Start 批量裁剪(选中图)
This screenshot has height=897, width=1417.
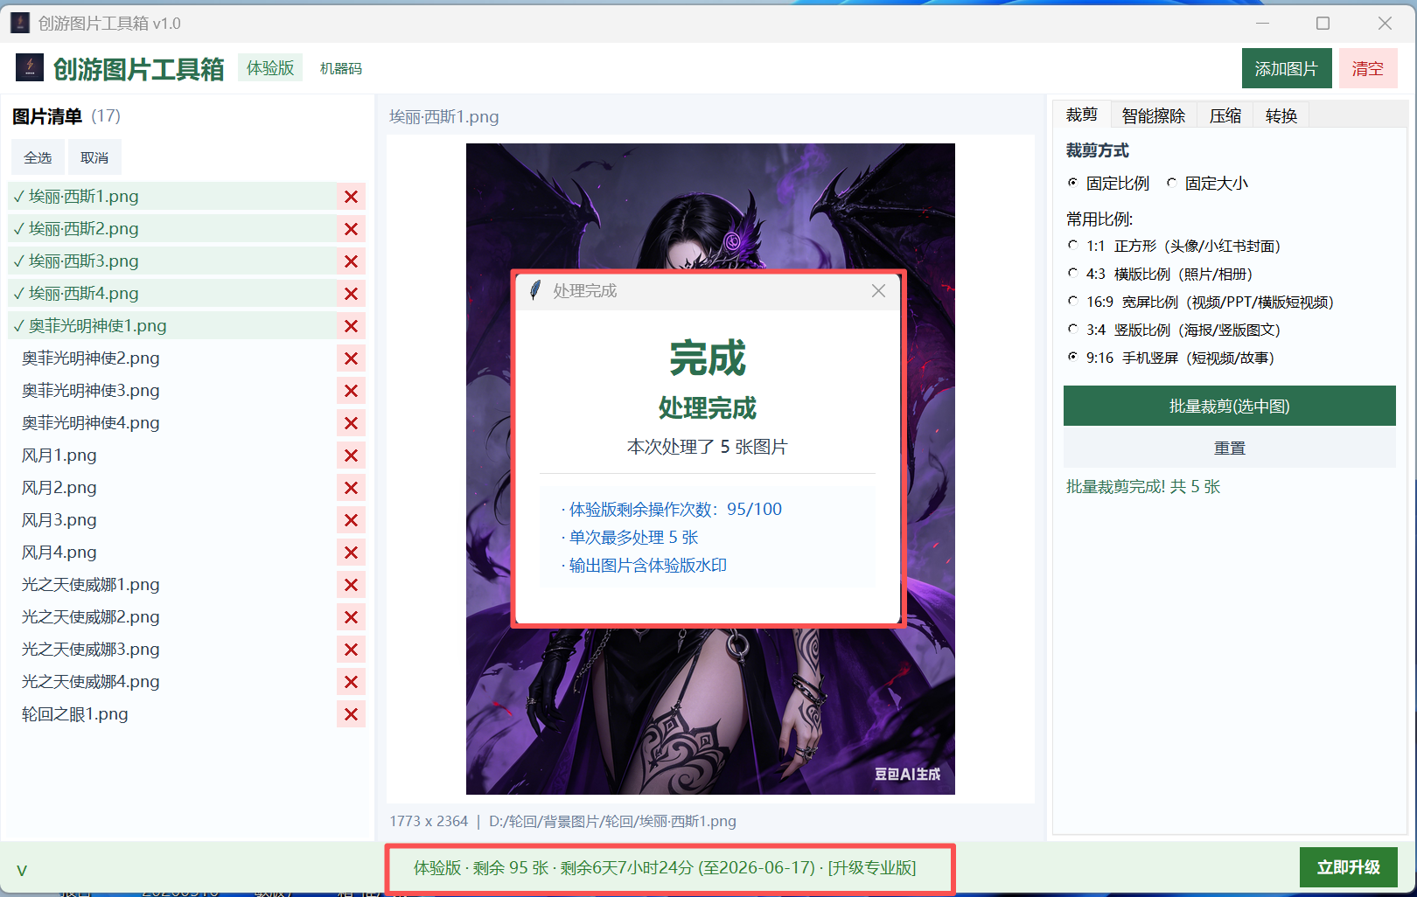pyautogui.click(x=1230, y=406)
